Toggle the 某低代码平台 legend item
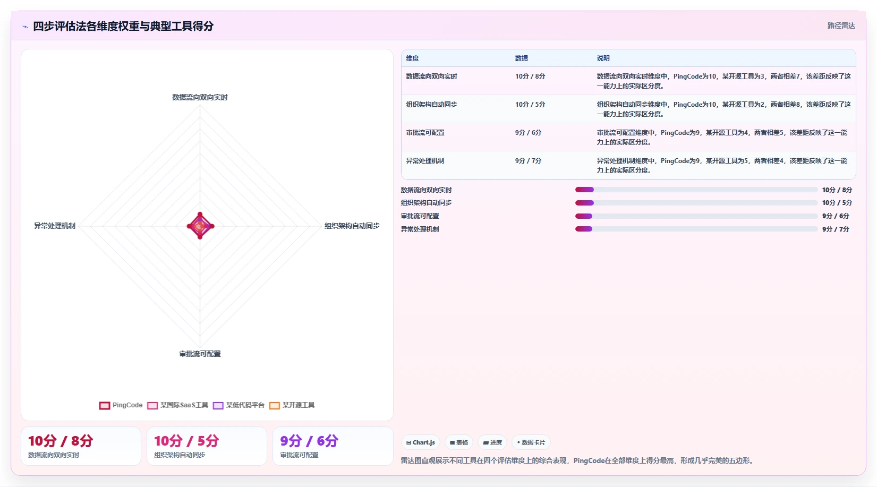The height and width of the screenshot is (487, 877). 239,405
